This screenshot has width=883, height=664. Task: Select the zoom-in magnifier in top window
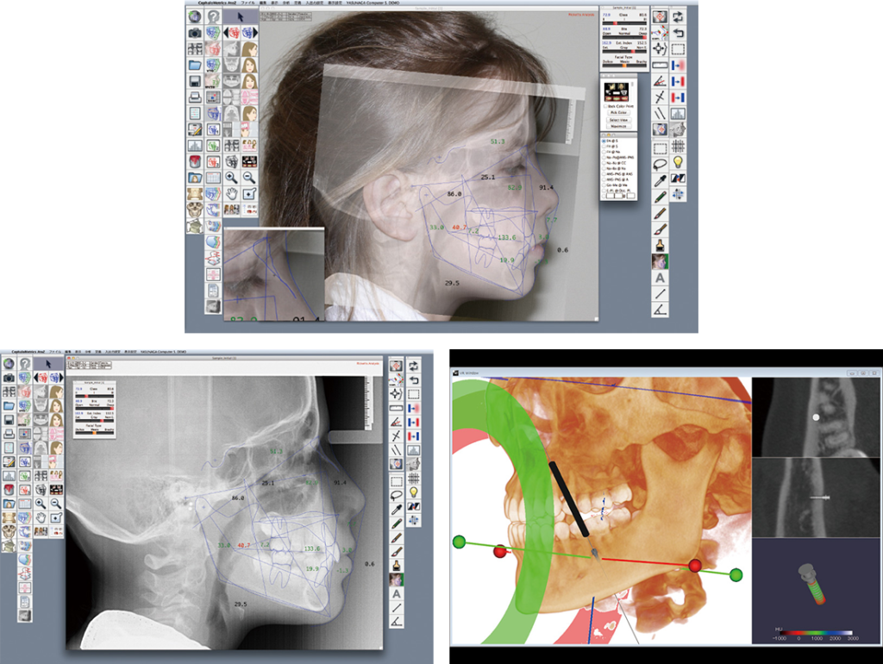[x=232, y=177]
